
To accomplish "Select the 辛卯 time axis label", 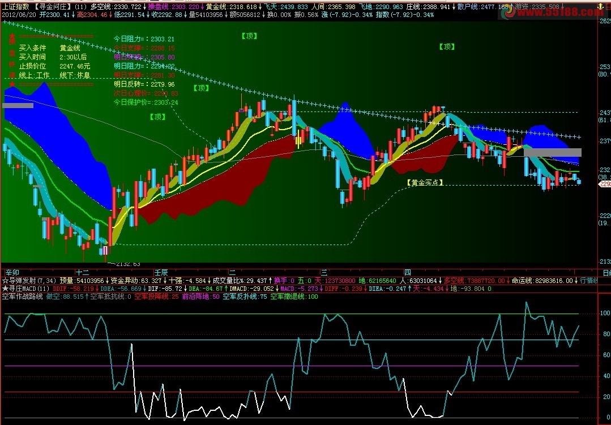I will tap(12, 272).
